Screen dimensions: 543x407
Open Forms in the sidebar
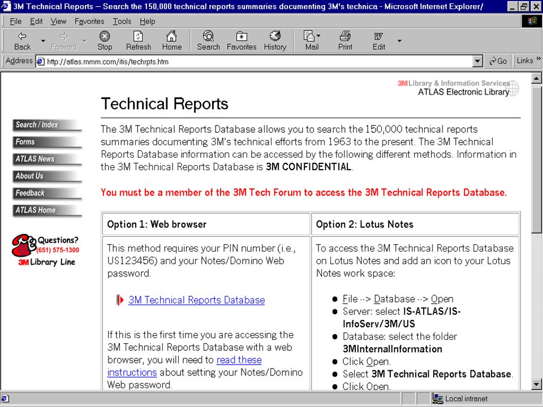pos(47,142)
